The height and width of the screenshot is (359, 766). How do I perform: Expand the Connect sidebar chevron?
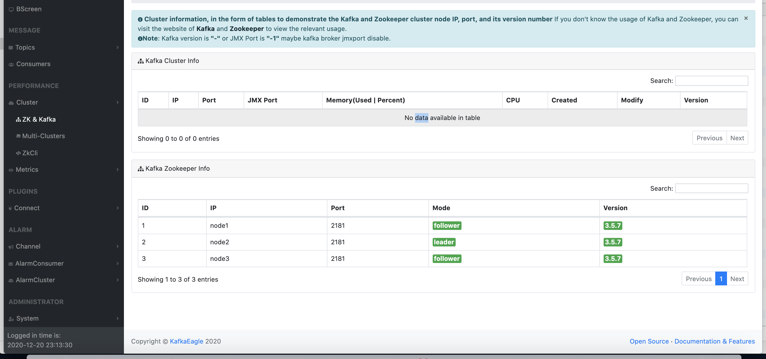pos(118,208)
